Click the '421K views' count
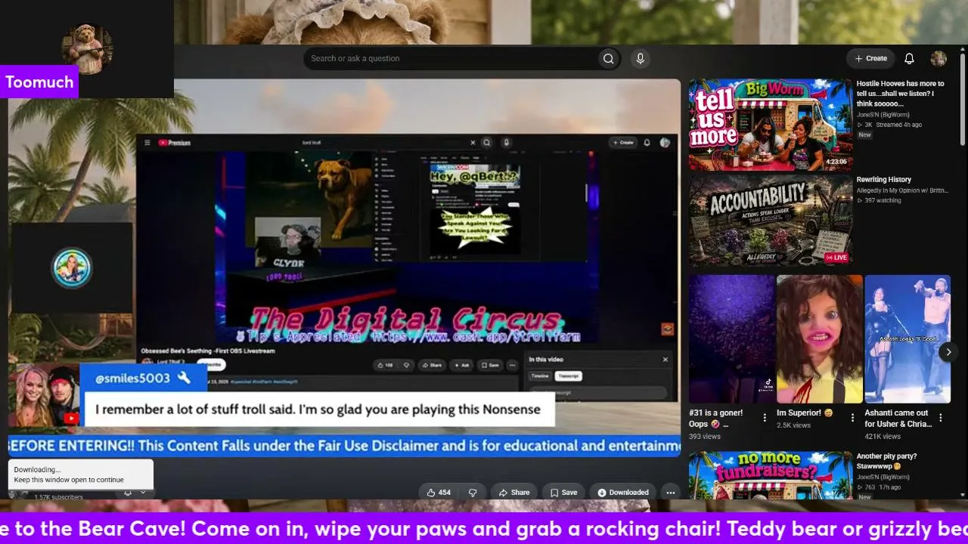The height and width of the screenshot is (544, 968). [x=883, y=437]
